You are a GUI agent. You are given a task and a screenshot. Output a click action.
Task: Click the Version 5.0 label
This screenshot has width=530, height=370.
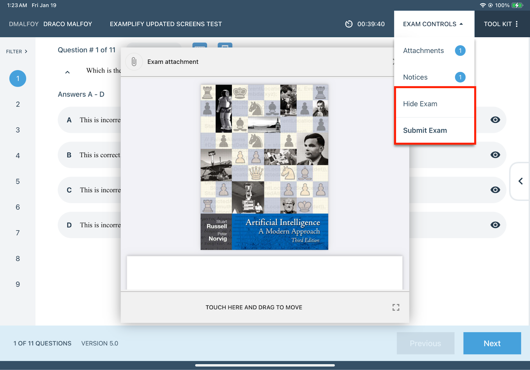pos(100,344)
